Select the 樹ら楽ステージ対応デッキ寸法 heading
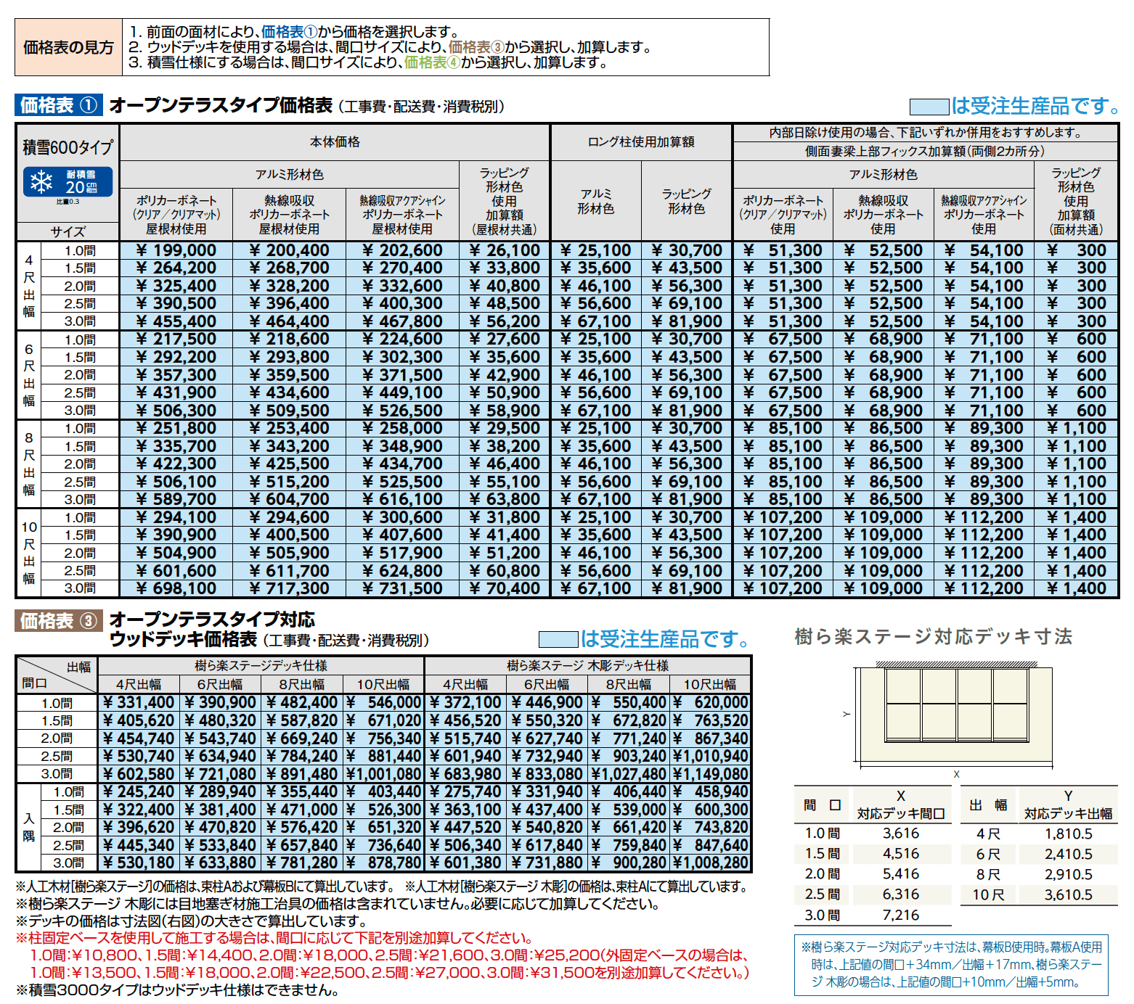Viewport: 1134px width, 1004px height. (934, 636)
